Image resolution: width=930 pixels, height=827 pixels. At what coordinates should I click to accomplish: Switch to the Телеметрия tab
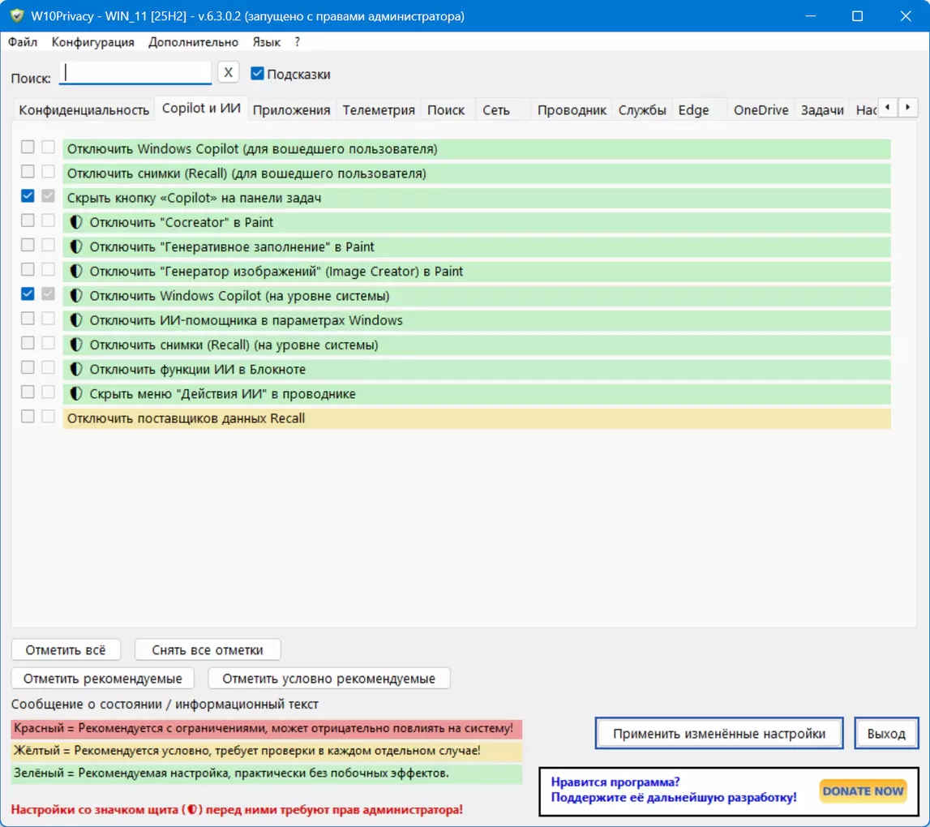pos(379,109)
